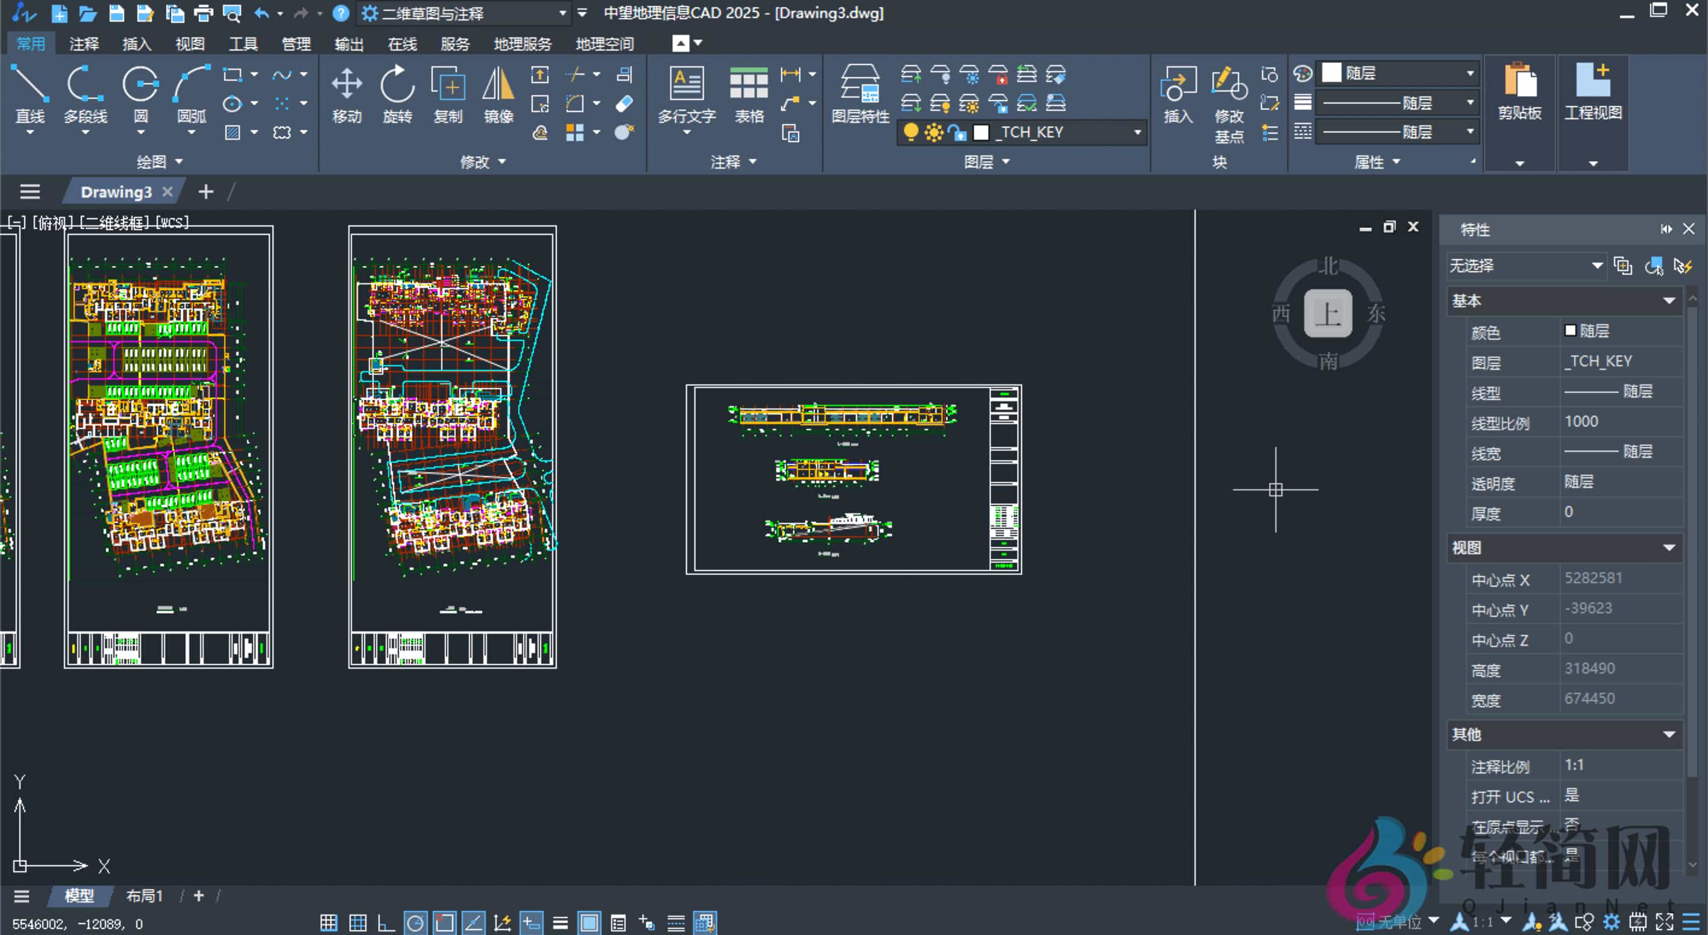Toggle polar tracking in the status bar
Viewport: 1708px width, 935px height.
pyautogui.click(x=415, y=922)
